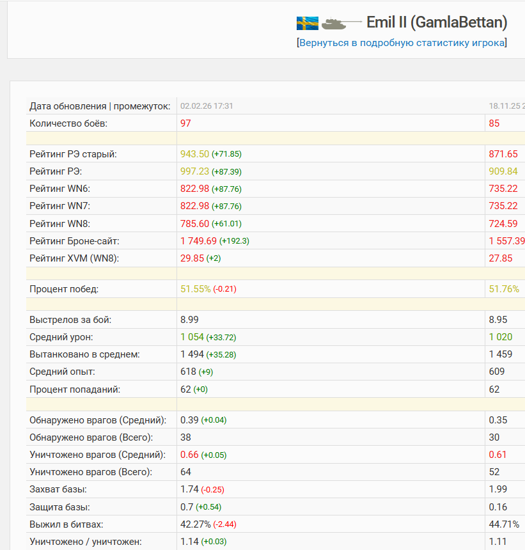Click the 'Рейтинг XVM (WN8)' row label
Viewport: 525px width, 550px height.
coord(74,258)
